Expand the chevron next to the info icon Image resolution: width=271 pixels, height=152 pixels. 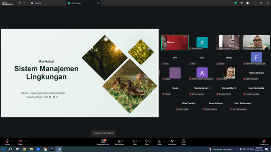[25, 3]
